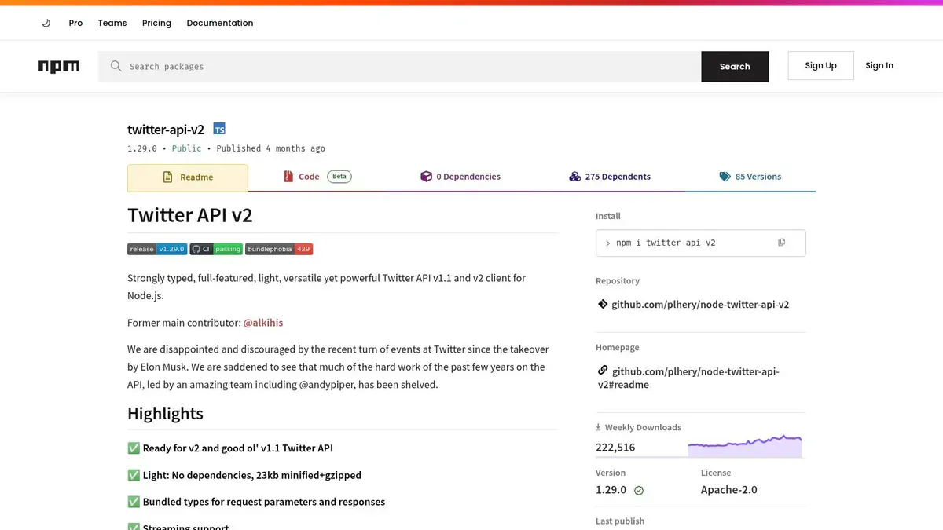Click the version provenance checkmark icon
This screenshot has width=943, height=530.
639,491
